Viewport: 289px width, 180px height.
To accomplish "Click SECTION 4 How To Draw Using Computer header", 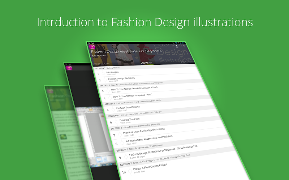I will [134, 114].
